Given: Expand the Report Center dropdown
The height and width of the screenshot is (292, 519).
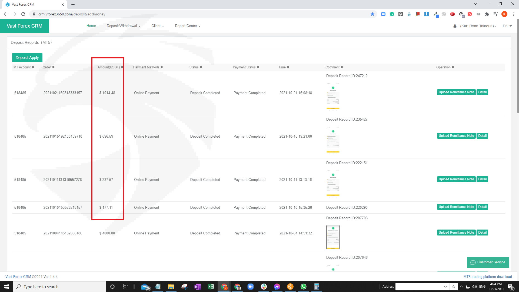Looking at the screenshot, I should 187,26.
